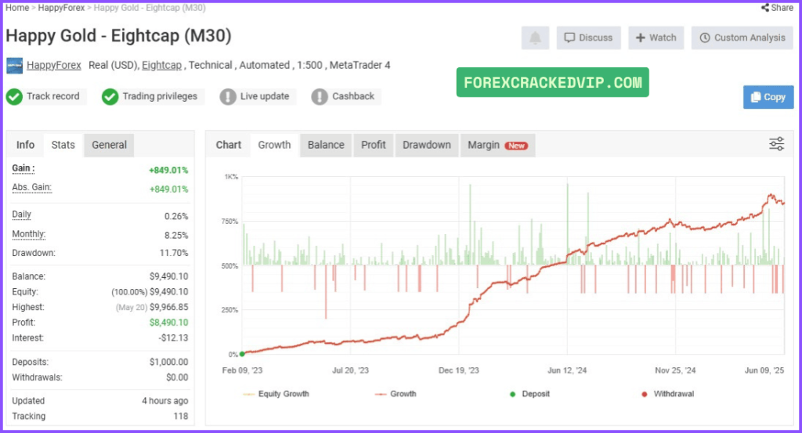The width and height of the screenshot is (802, 433).
Task: Click the notification bell icon
Action: (x=535, y=38)
